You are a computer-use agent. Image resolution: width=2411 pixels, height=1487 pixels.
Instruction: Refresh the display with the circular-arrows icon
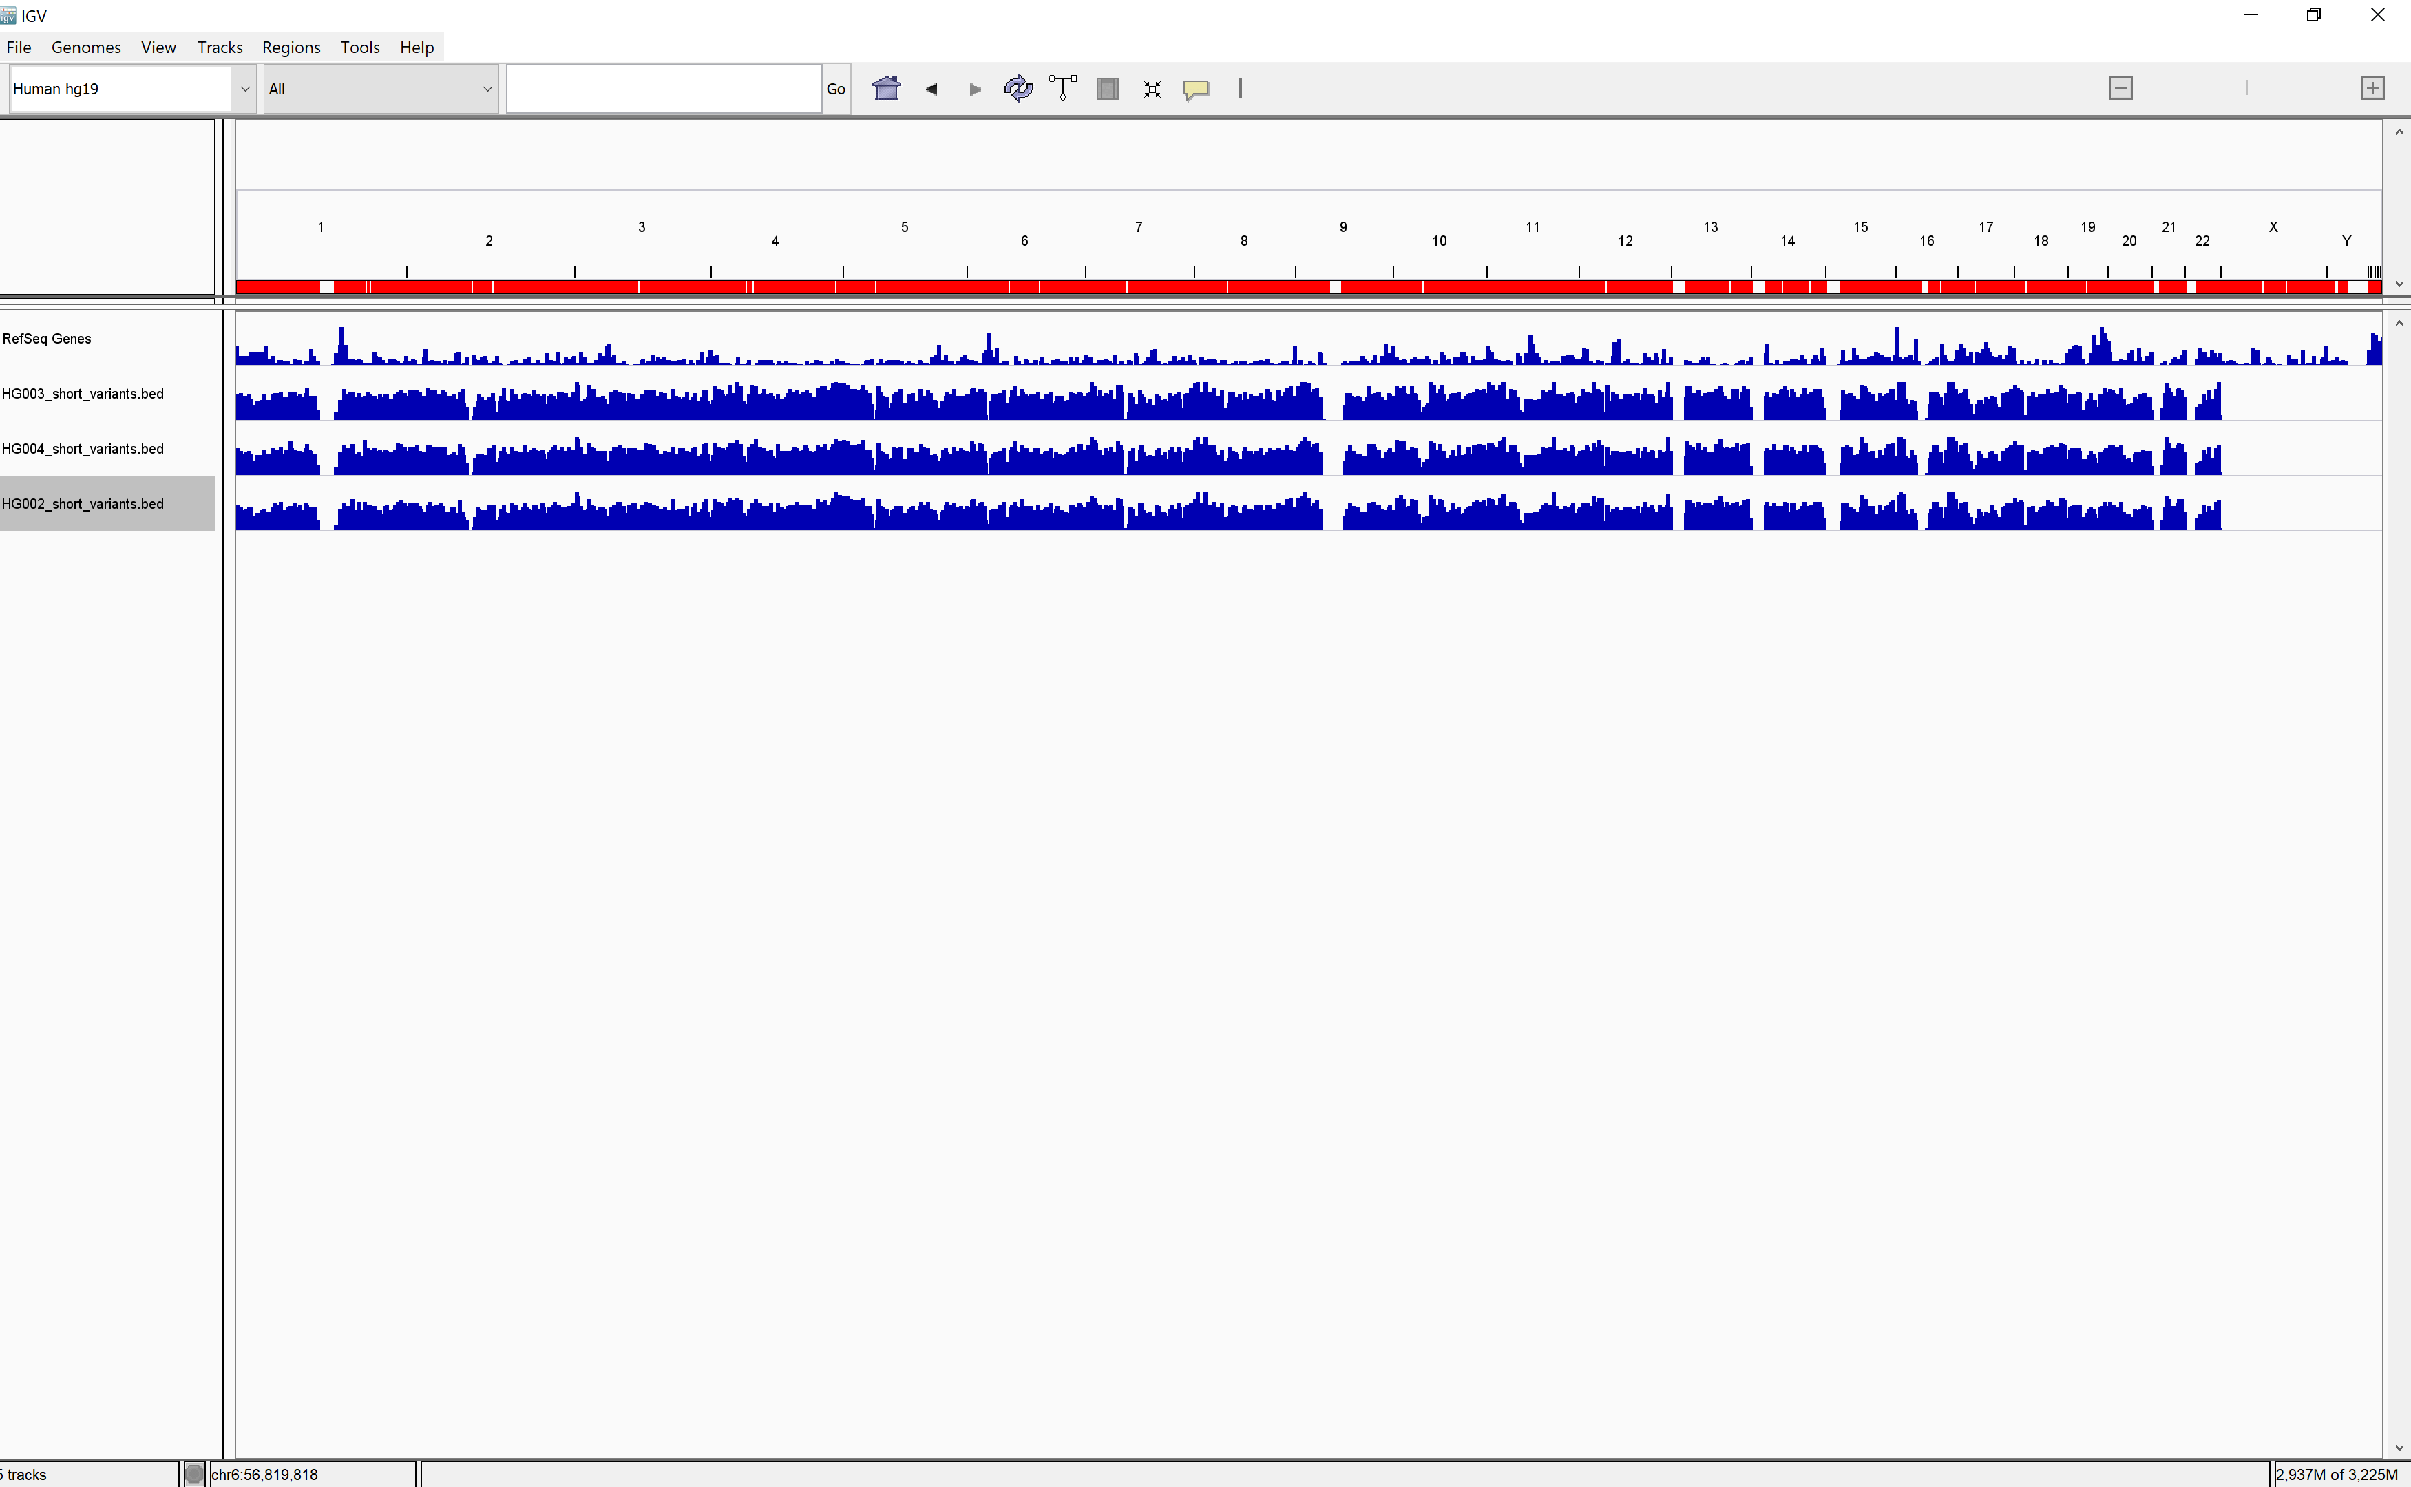[1018, 89]
